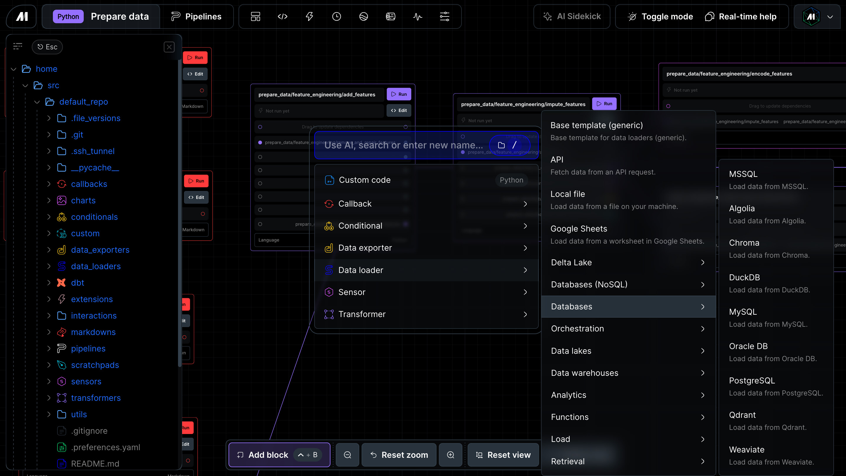This screenshot has width=846, height=476.
Task: Click Reset view button
Action: pos(503,455)
